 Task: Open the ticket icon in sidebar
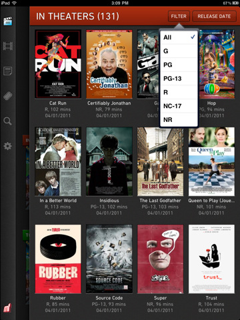click(8, 96)
